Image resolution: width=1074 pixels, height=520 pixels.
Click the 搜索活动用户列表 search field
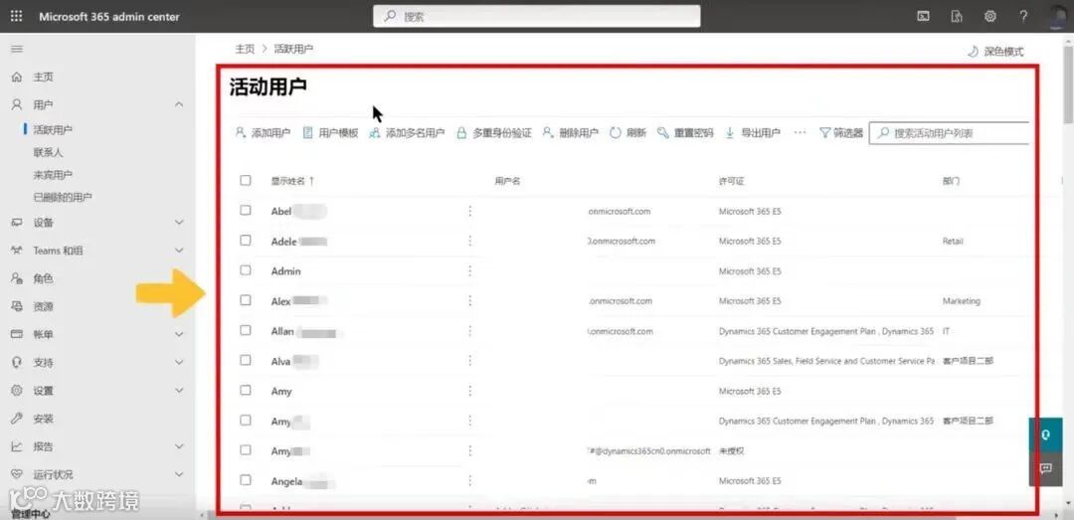tap(950, 133)
